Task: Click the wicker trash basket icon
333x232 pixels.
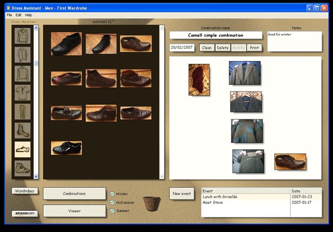Action: [152, 204]
